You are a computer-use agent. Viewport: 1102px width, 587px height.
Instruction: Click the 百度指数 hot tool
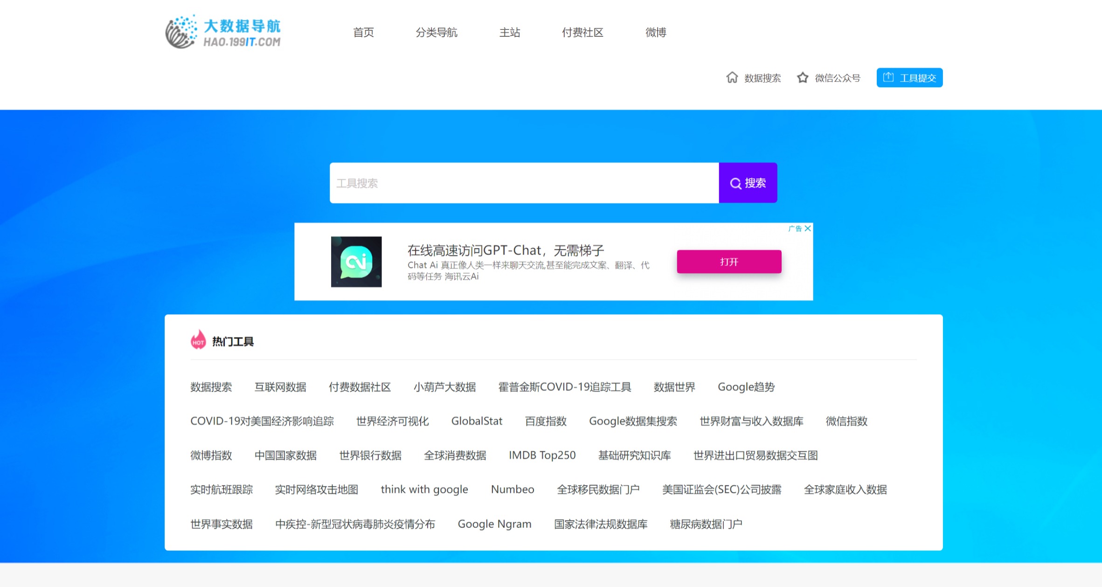point(545,421)
